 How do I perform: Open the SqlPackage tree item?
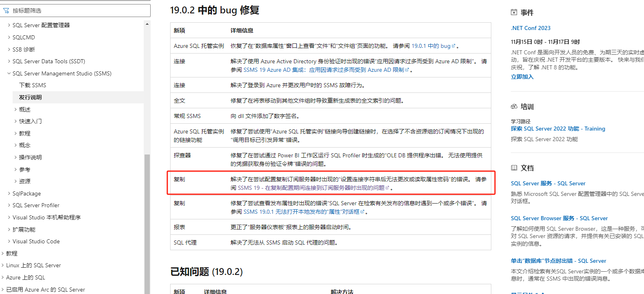(x=27, y=193)
